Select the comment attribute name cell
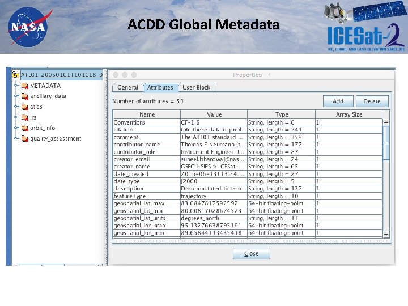The image size is (408, 306). pyautogui.click(x=147, y=137)
